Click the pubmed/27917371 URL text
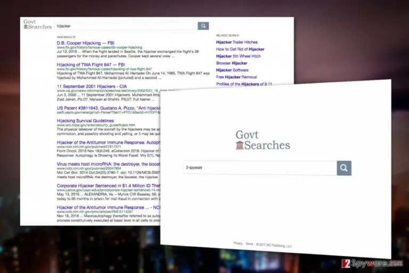 click(x=89, y=147)
